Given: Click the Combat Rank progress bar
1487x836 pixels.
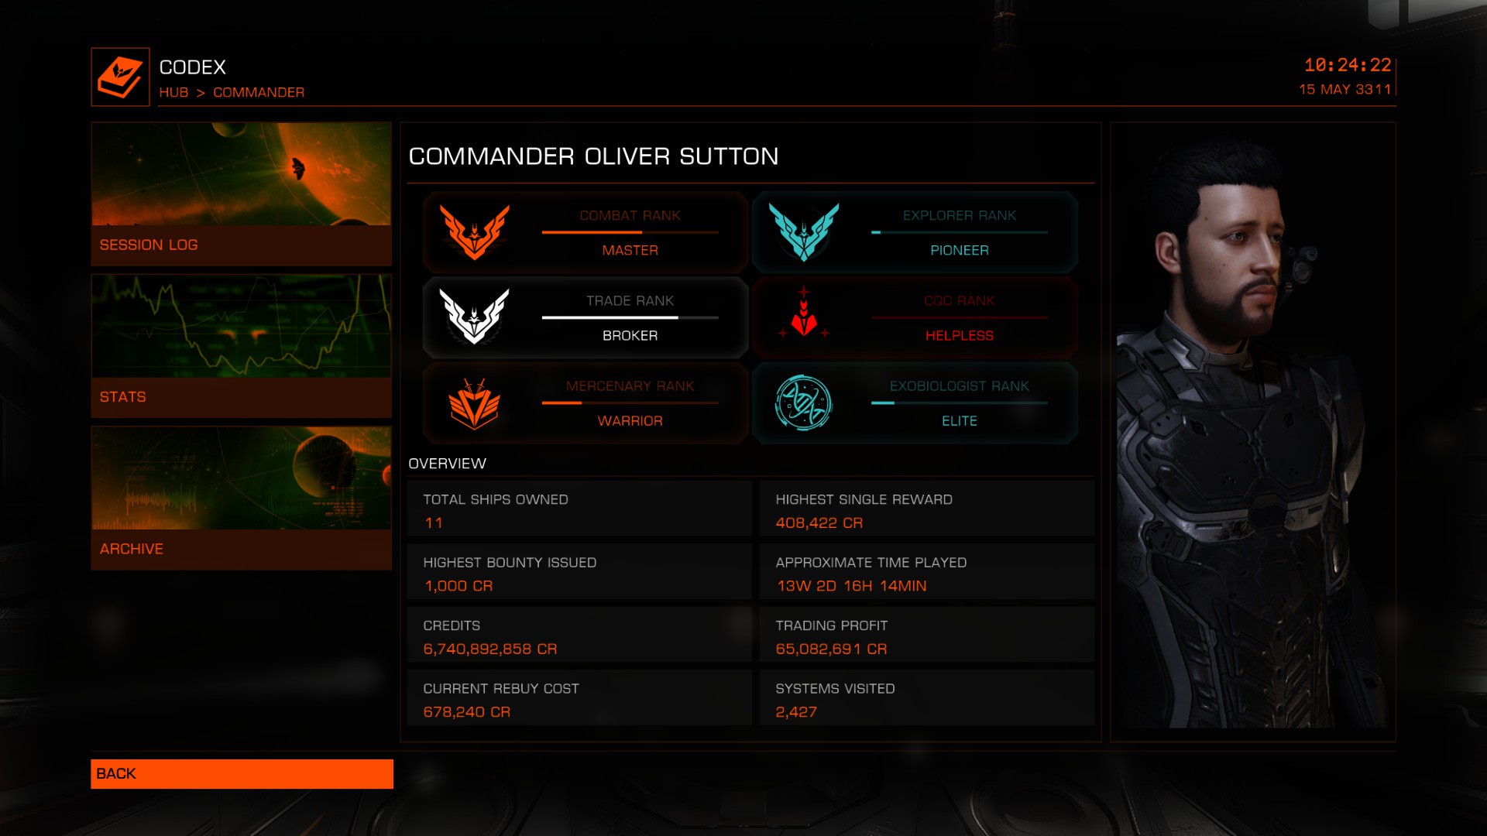Looking at the screenshot, I should (630, 232).
